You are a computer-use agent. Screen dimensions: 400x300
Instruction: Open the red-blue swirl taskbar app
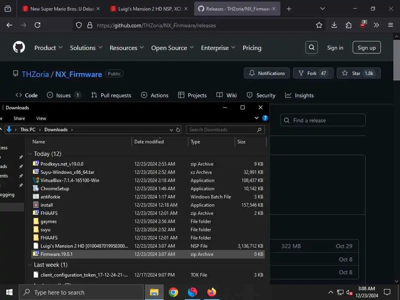pos(192,292)
